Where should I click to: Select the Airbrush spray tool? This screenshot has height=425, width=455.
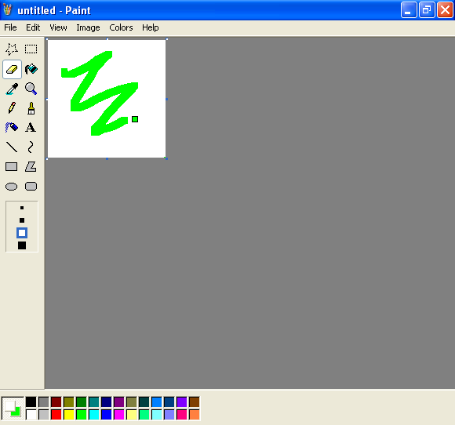click(x=12, y=128)
